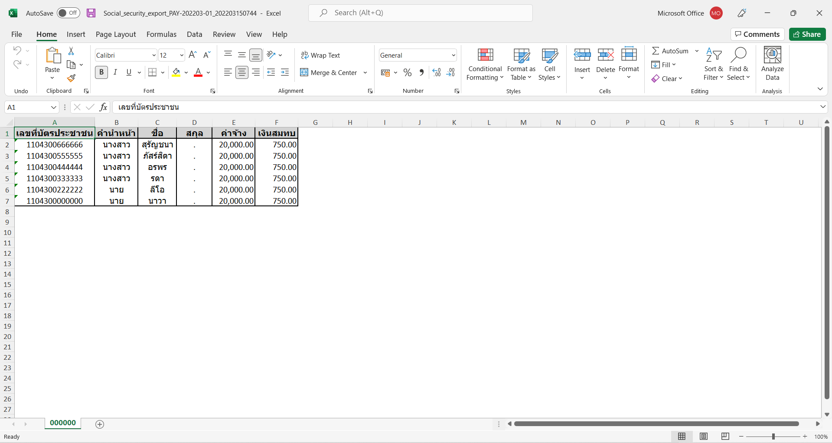The image size is (832, 443).
Task: Toggle italic formatting
Action: pos(115,72)
